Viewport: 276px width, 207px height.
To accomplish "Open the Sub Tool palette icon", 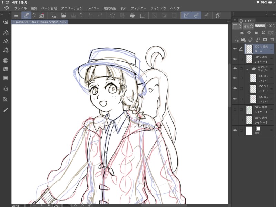I will click(6, 33).
